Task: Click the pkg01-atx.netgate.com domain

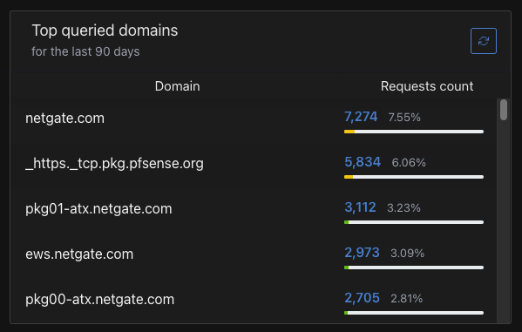Action: pyautogui.click(x=98, y=209)
